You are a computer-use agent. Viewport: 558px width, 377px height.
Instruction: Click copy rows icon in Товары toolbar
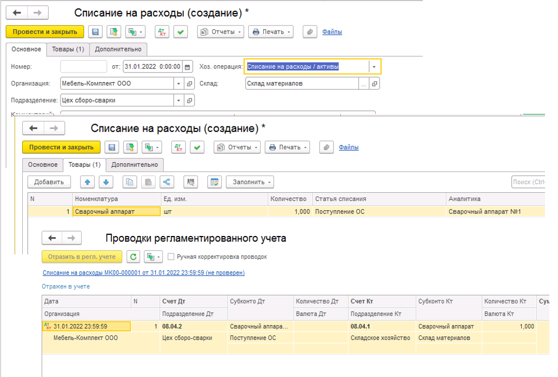click(x=130, y=182)
